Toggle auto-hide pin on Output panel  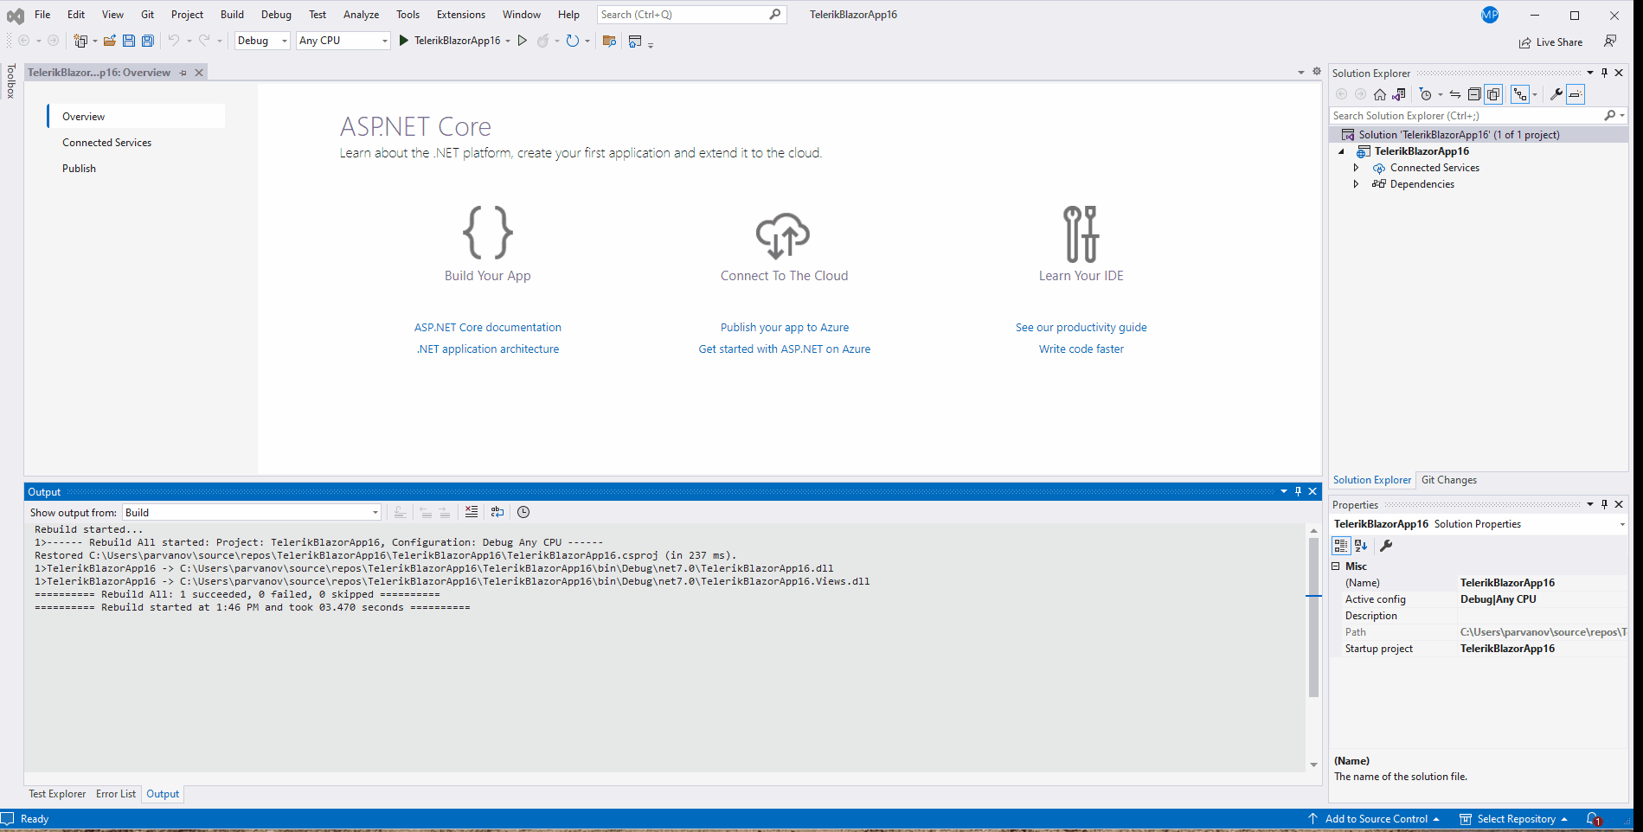tap(1298, 491)
